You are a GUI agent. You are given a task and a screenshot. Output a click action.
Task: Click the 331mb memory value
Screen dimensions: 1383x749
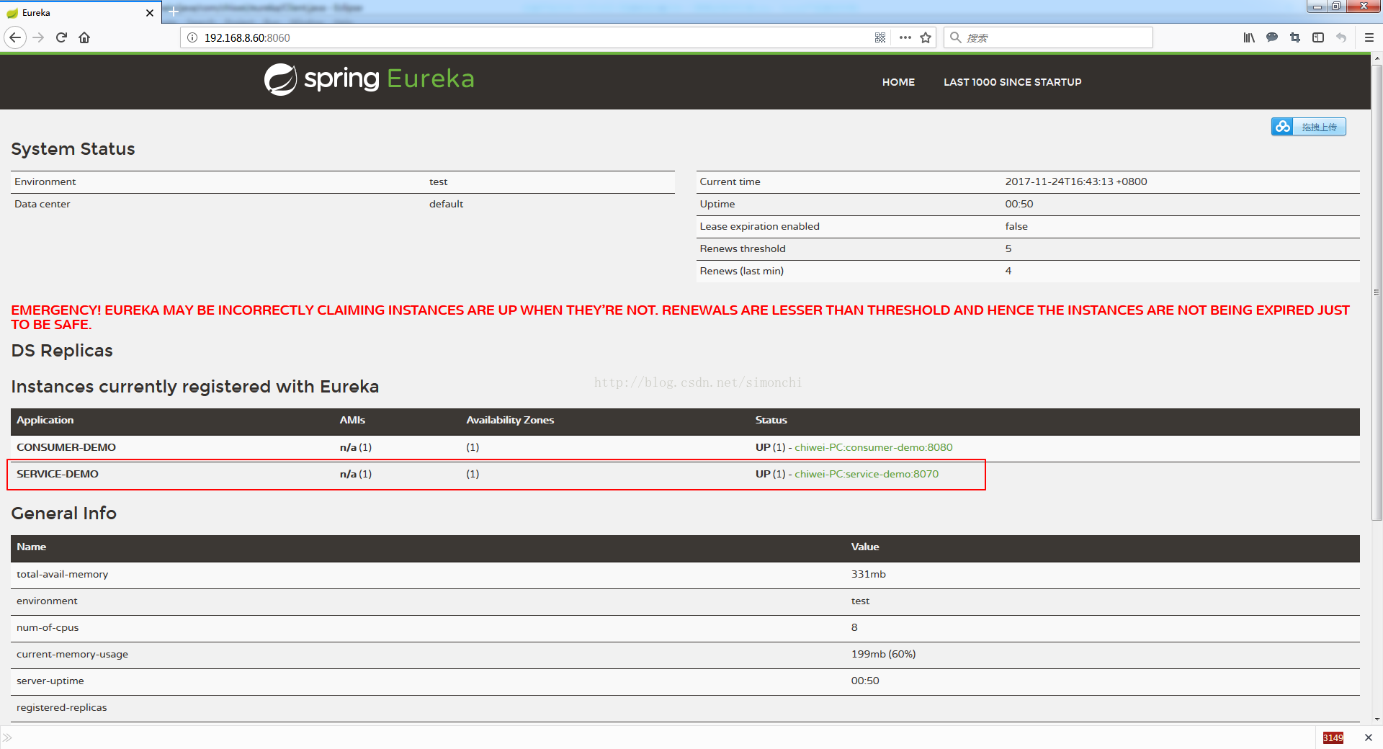[x=869, y=574]
